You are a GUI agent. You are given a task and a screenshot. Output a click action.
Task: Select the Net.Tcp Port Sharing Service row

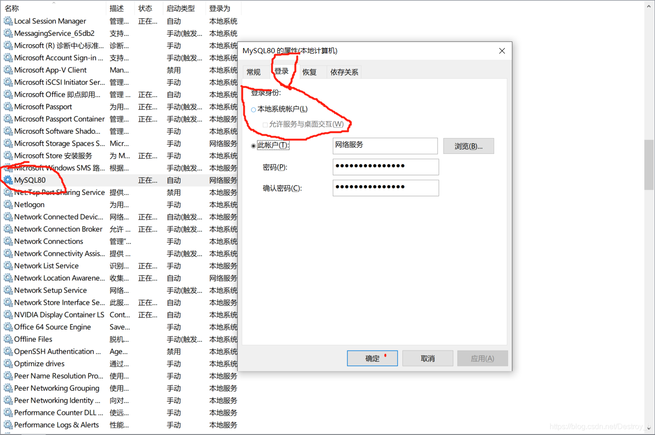(120, 193)
